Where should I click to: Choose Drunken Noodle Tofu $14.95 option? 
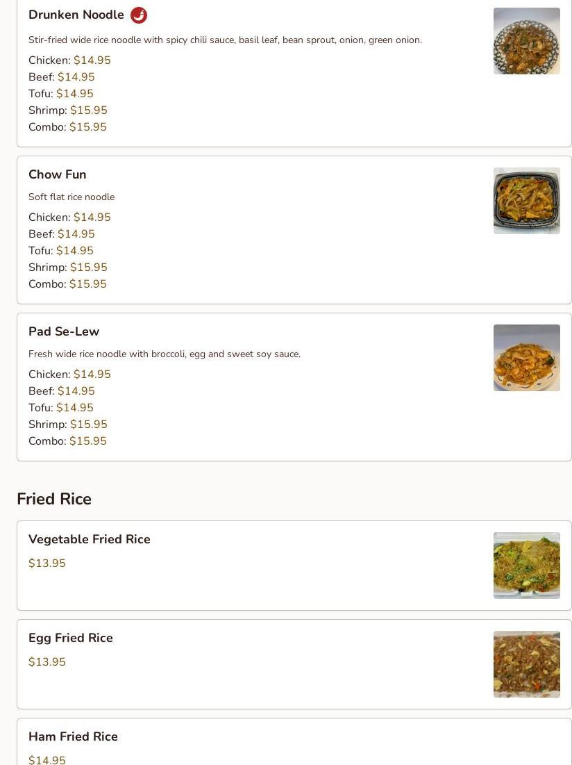(x=61, y=94)
